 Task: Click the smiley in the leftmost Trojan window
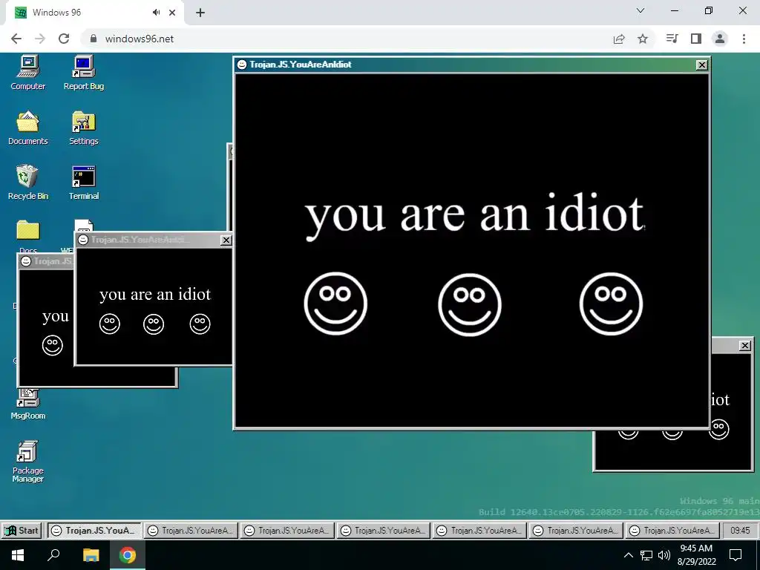pyautogui.click(x=53, y=346)
